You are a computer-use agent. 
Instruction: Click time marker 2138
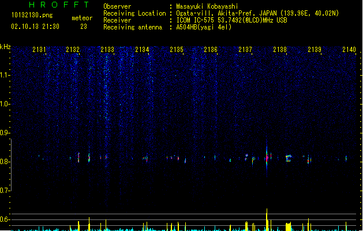click(x=280, y=50)
